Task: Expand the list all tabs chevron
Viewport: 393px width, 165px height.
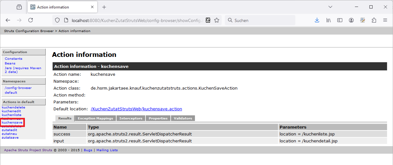Action: point(330,7)
